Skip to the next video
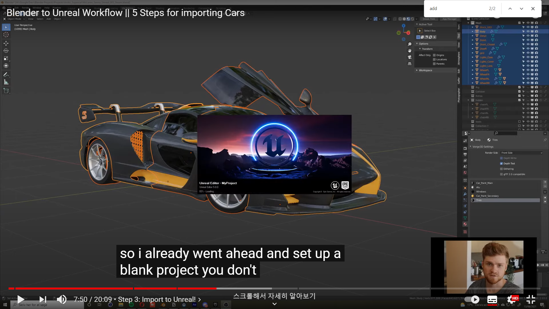The width and height of the screenshot is (549, 309). [43, 299]
